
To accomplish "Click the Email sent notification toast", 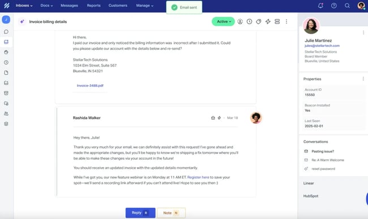I will tap(184, 7).
